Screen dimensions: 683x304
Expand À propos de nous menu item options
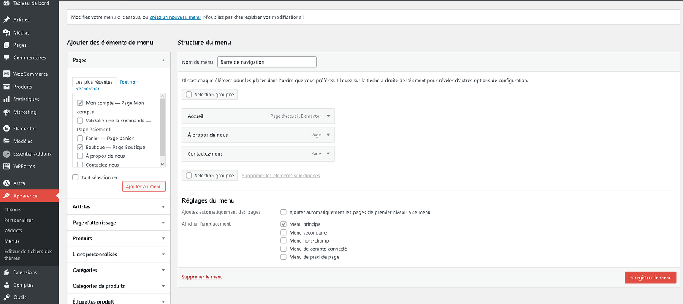tap(328, 135)
